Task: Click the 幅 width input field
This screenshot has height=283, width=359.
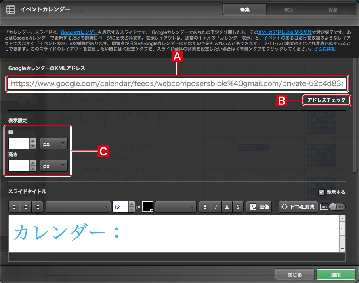Action: (x=19, y=143)
